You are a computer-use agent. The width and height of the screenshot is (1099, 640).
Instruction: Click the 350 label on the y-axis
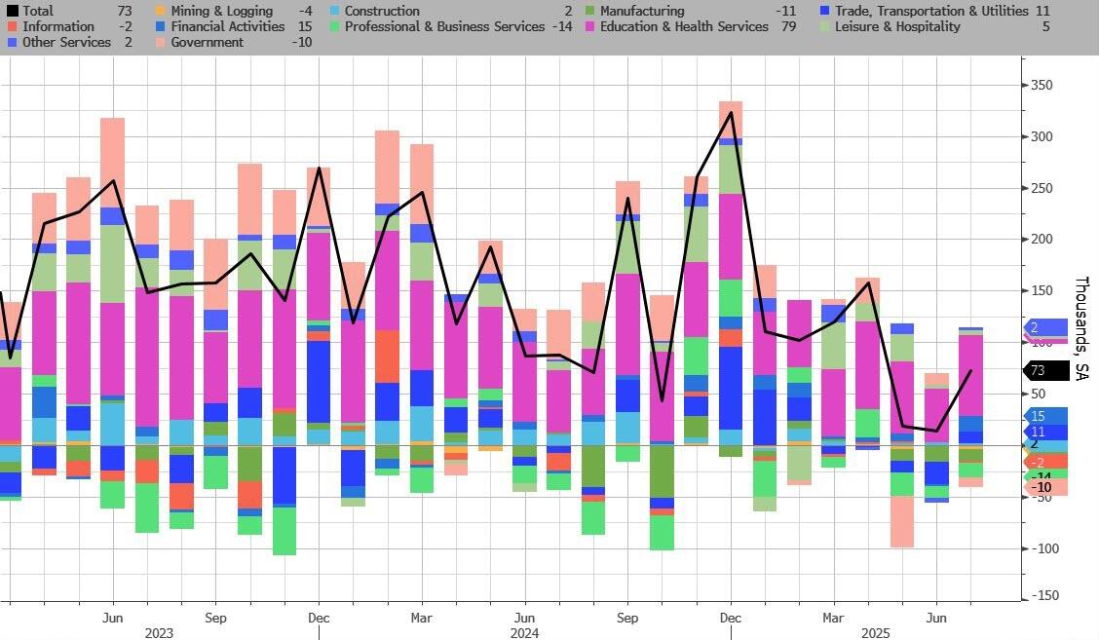point(1044,86)
